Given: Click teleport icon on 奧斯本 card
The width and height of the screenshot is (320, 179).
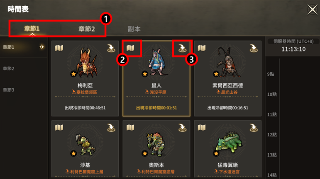Looking at the screenshot, I should tap(182, 128).
